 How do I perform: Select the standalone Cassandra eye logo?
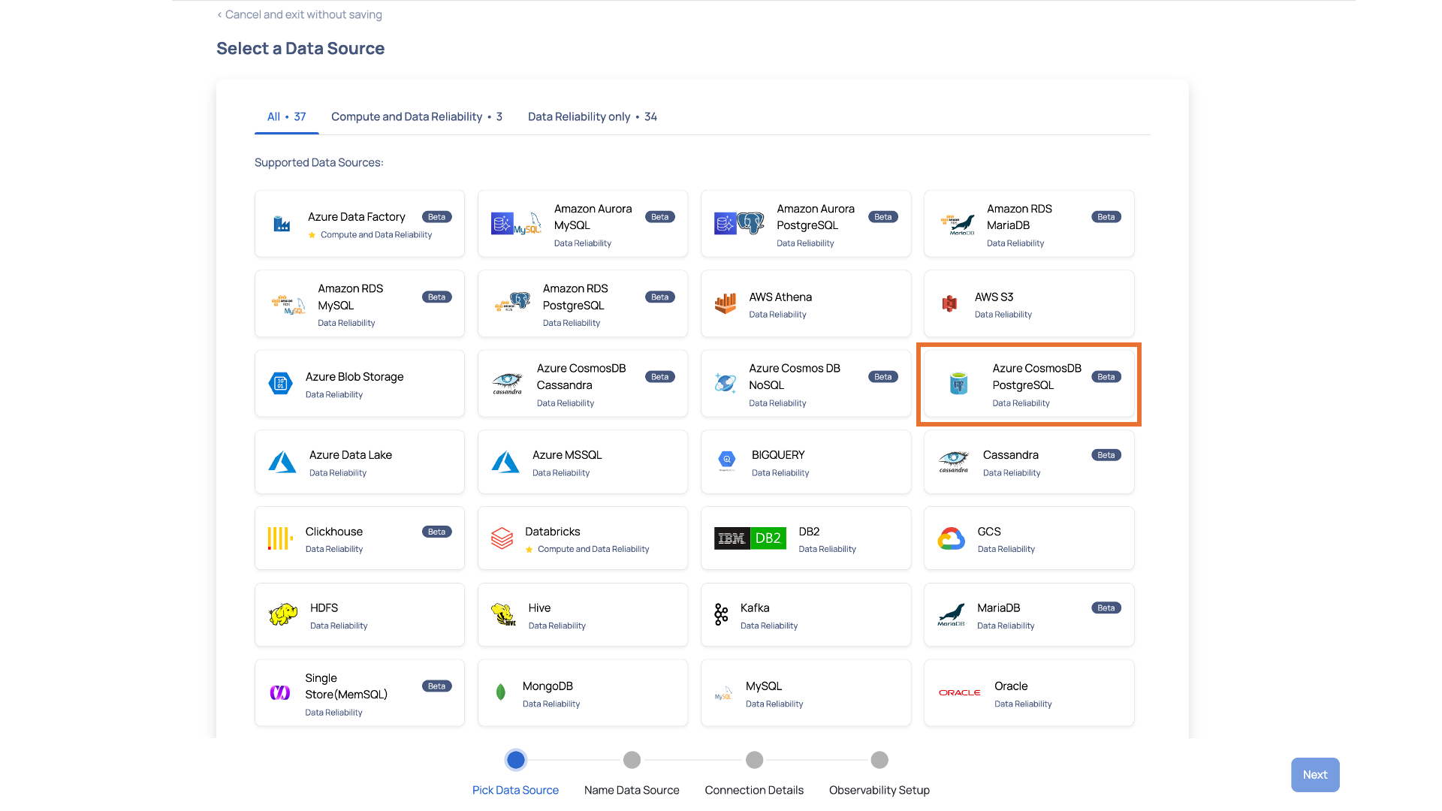coord(954,462)
